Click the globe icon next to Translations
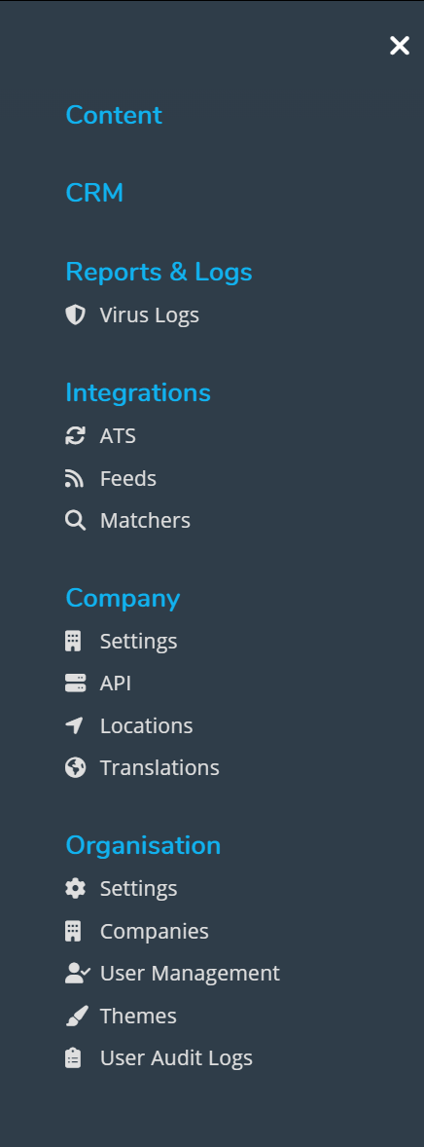 [x=75, y=768]
